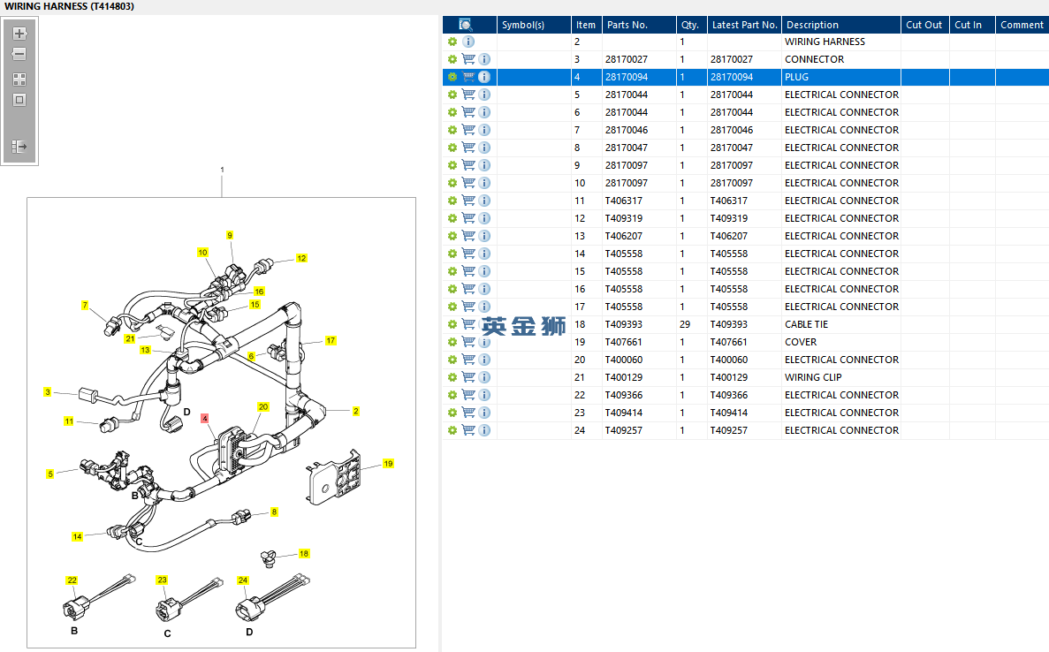Screen dimensions: 1049x652
Task: Select callout 19 on the diagram
Action: click(387, 464)
